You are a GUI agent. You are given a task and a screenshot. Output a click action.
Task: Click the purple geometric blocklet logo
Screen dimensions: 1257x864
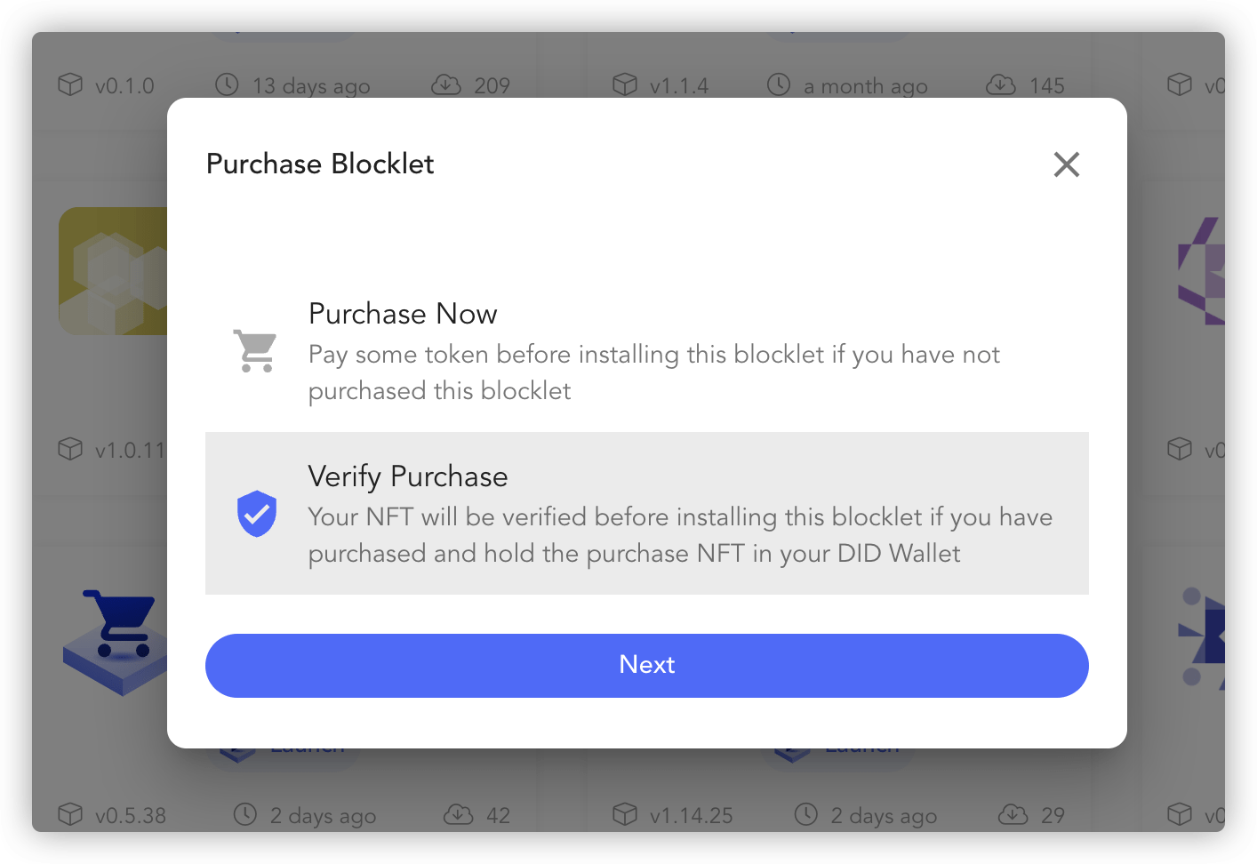(x=1201, y=271)
